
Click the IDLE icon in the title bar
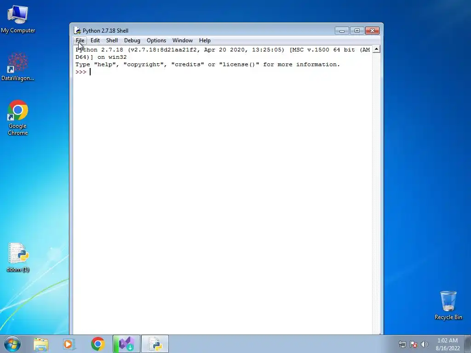pyautogui.click(x=77, y=31)
